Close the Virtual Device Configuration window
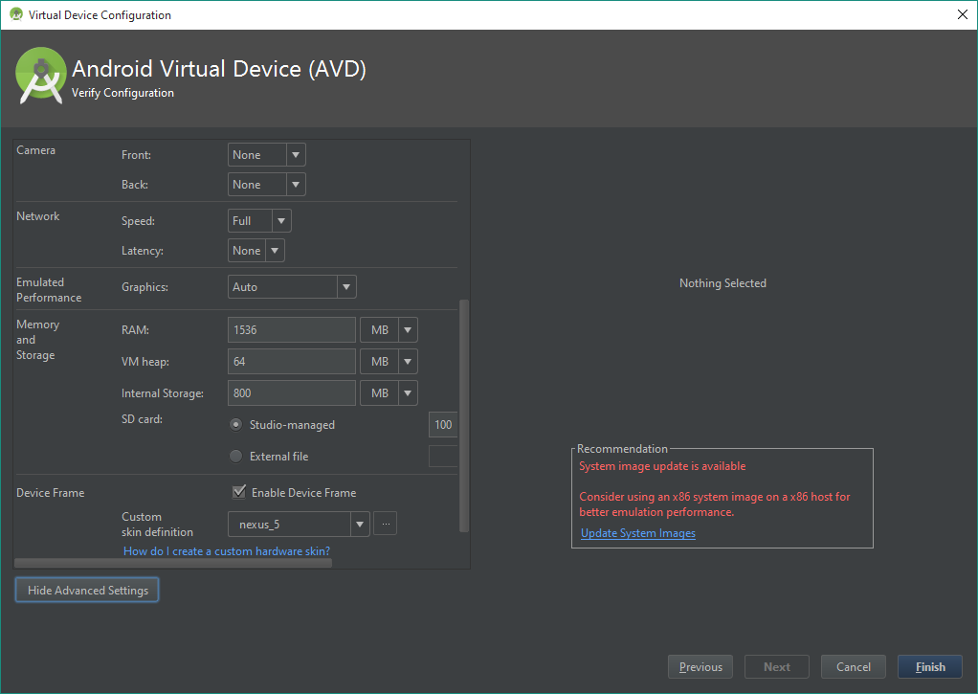 [x=963, y=14]
